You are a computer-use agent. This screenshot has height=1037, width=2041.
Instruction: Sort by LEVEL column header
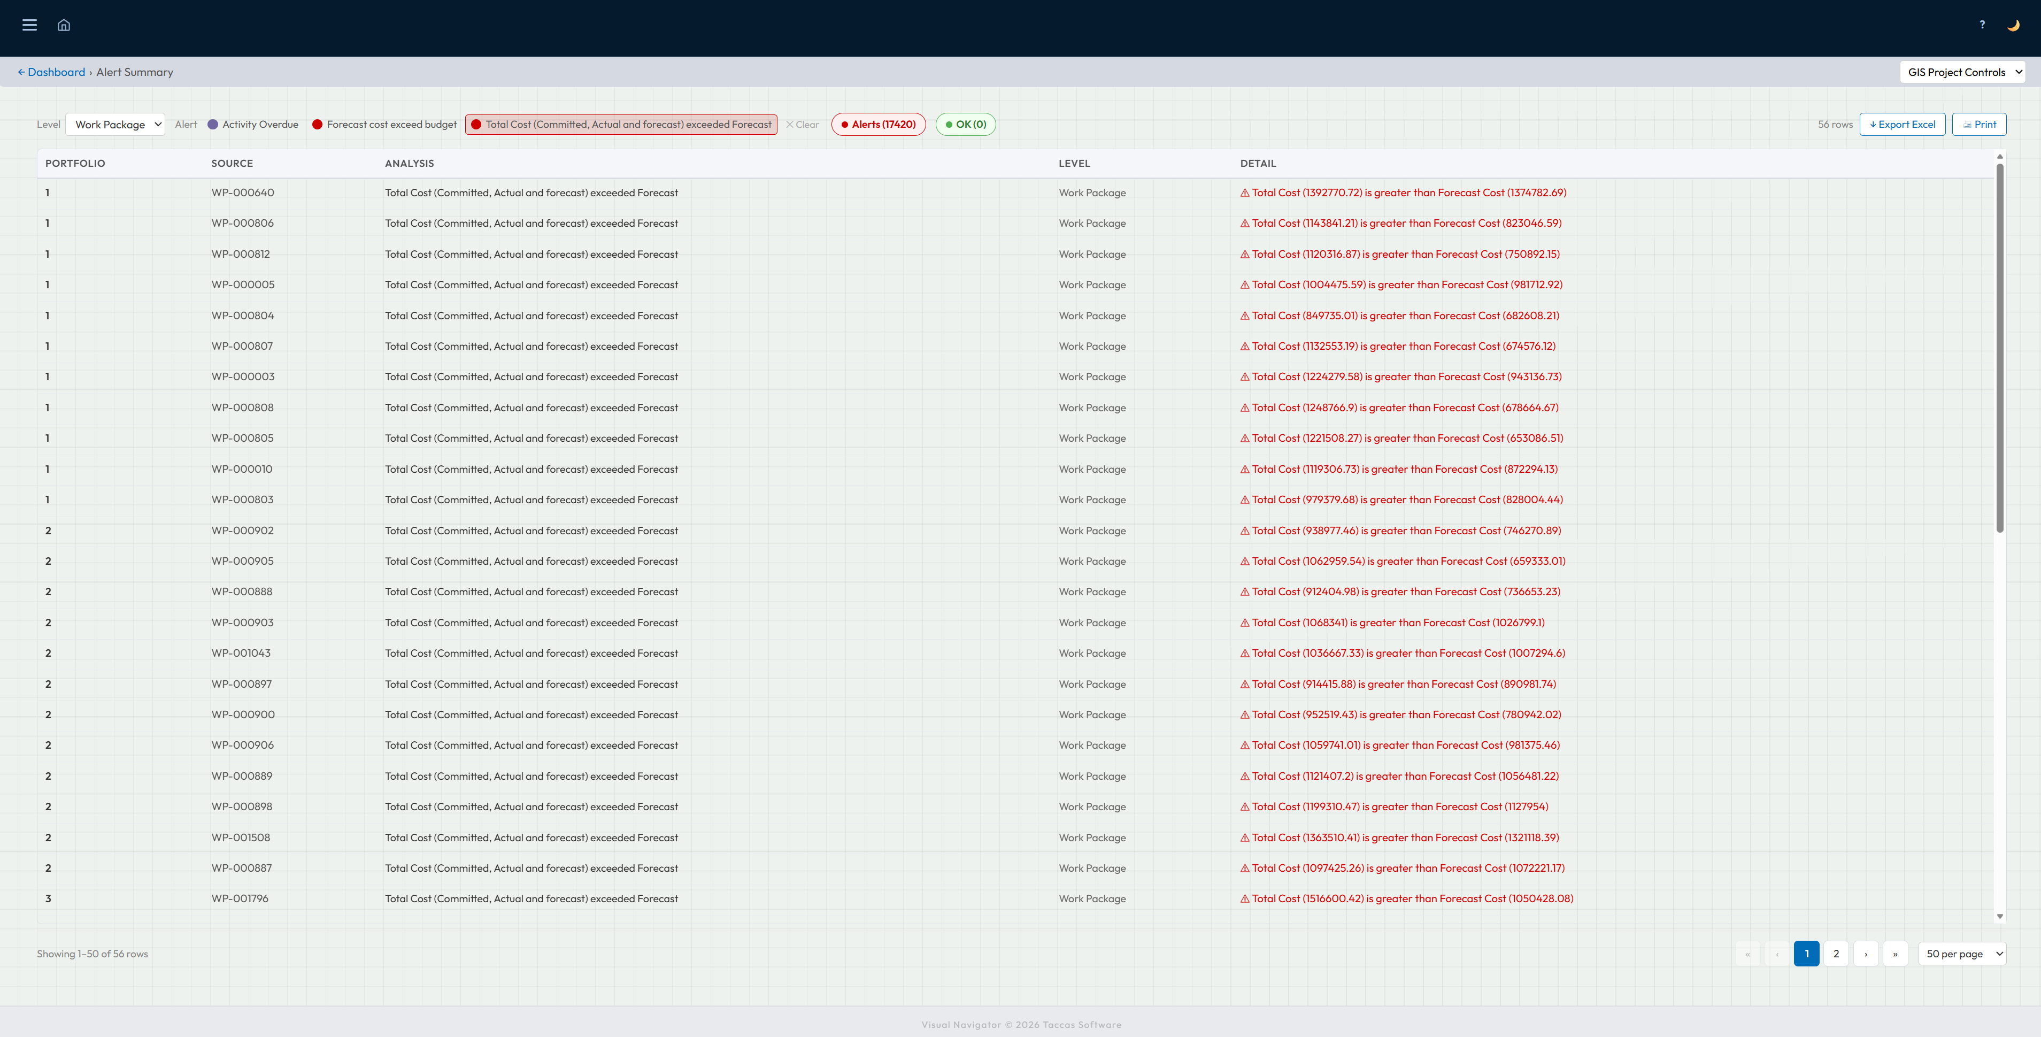click(1074, 163)
